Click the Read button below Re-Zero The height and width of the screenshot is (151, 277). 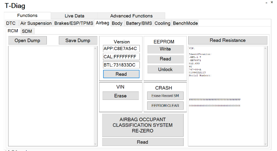click(x=143, y=142)
